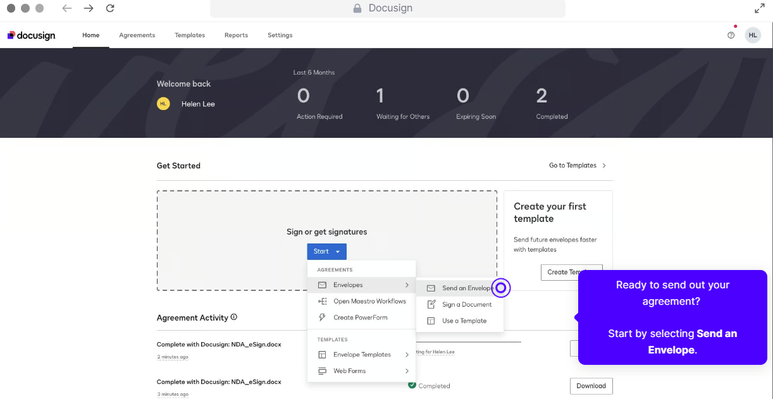Screen dimensions: 773x399
Task: Select Send an Envelope menu item
Action: click(460, 288)
